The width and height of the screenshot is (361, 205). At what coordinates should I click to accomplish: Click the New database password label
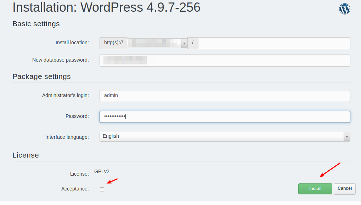[x=61, y=60]
